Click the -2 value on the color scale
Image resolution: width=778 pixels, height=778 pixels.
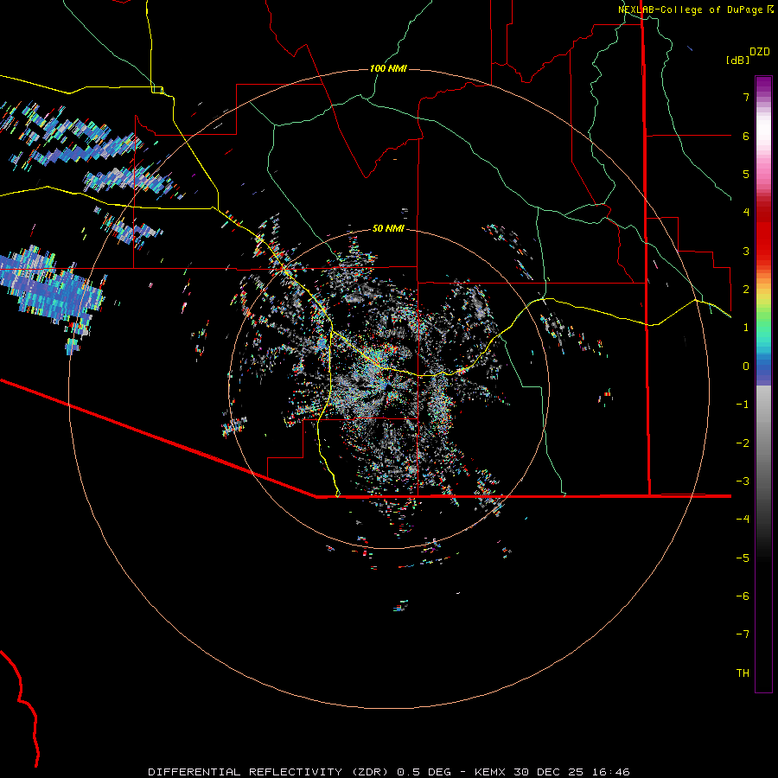click(x=743, y=443)
